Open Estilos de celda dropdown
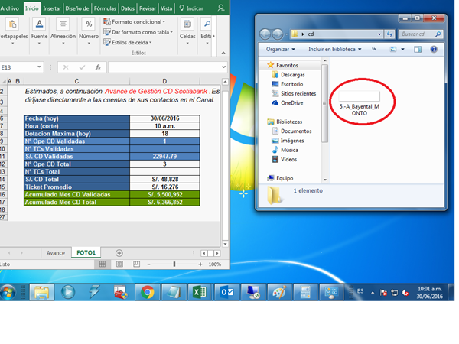The image size is (459, 344). coord(128,42)
